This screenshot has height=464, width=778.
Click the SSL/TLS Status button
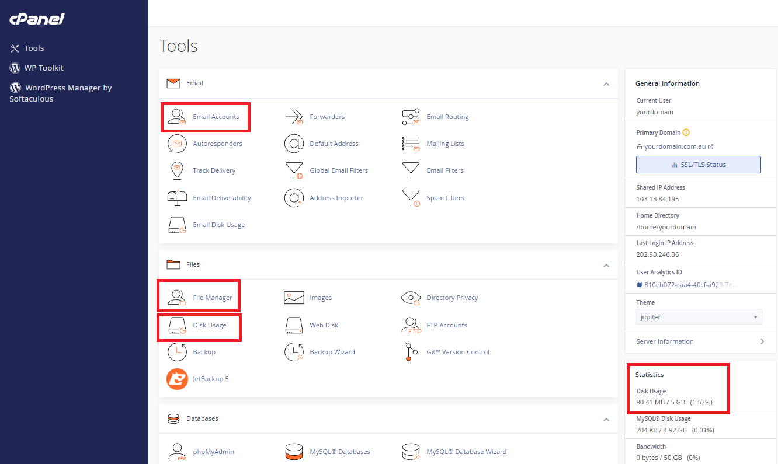[x=699, y=165]
